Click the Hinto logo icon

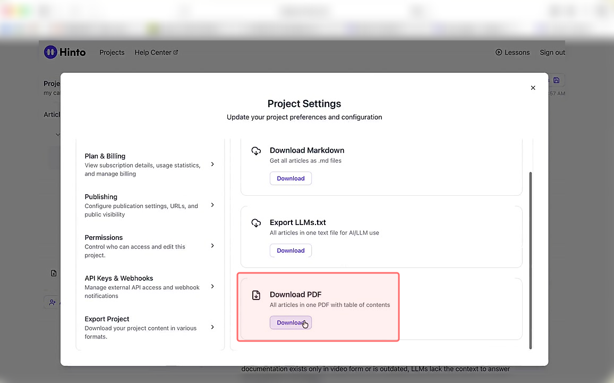pos(50,52)
